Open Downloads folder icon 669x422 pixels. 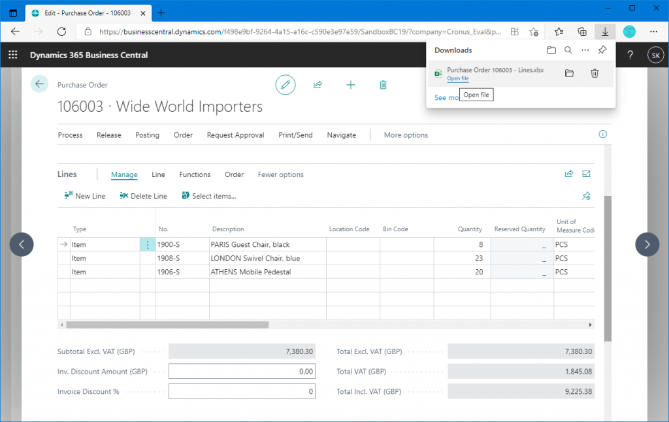point(551,50)
